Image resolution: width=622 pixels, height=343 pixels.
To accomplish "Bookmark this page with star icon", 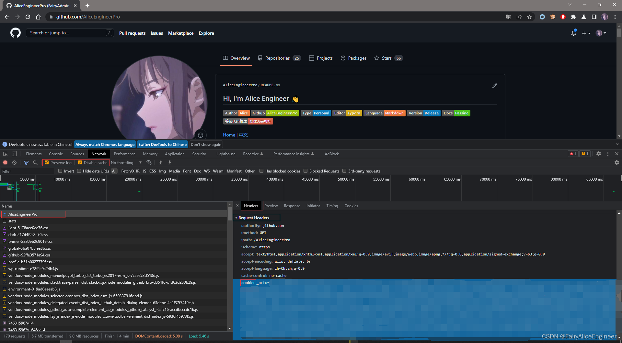I will pyautogui.click(x=529, y=17).
